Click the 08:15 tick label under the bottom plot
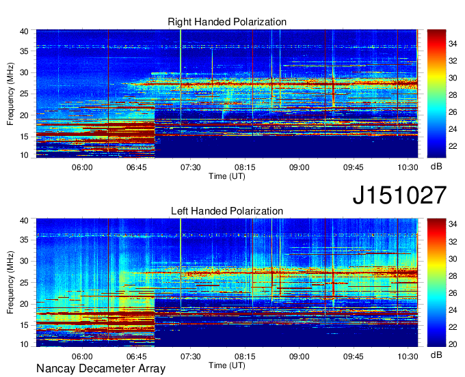Viewport: 465px width, 377px height. 245,357
